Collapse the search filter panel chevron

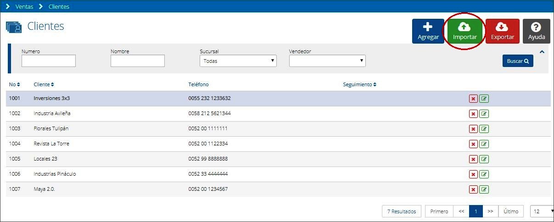pyautogui.click(x=542, y=52)
